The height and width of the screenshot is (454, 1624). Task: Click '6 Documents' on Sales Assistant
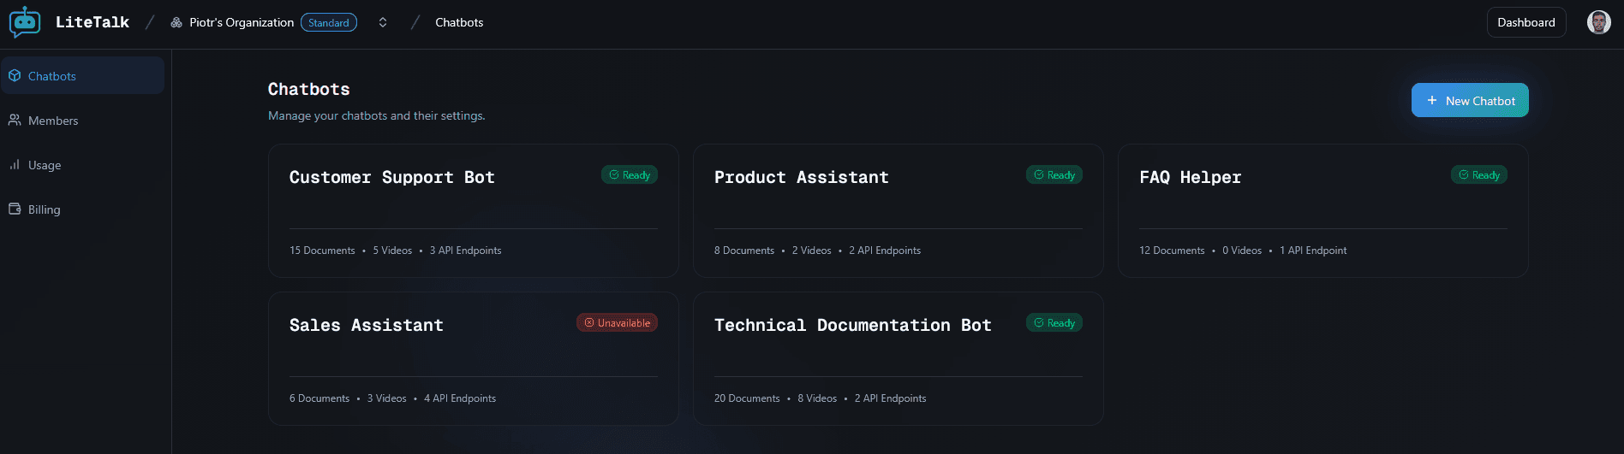(x=319, y=398)
